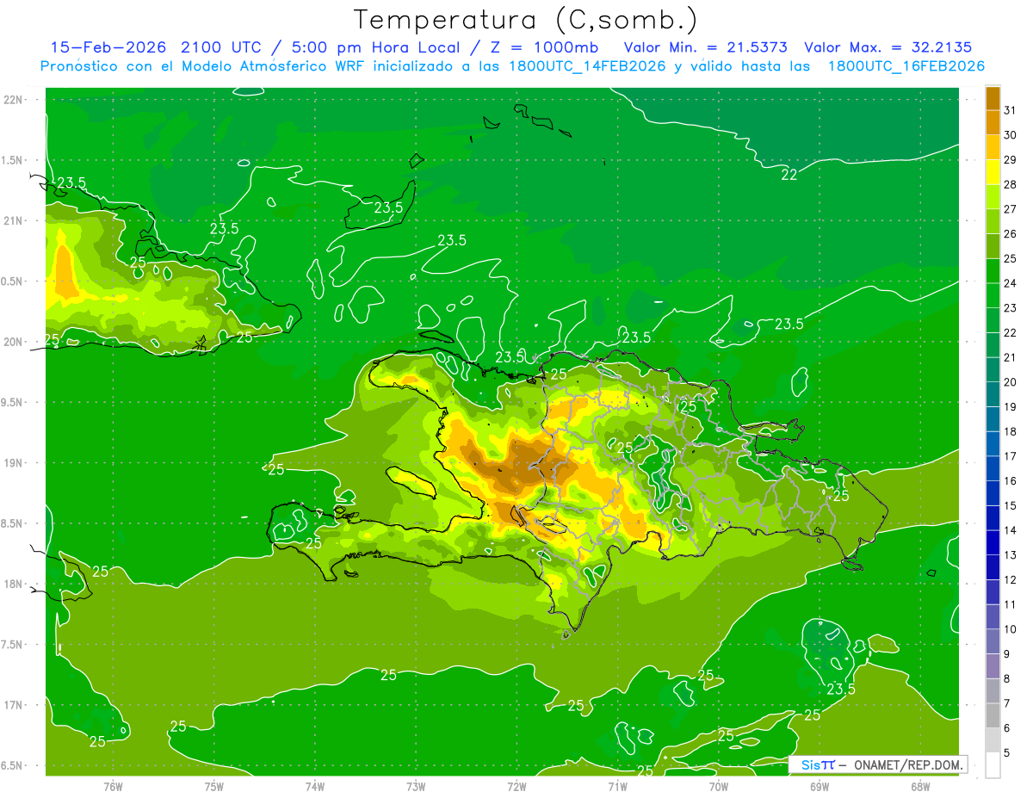Click the "74W" longitude axis label
1033x798 pixels.
(315, 787)
